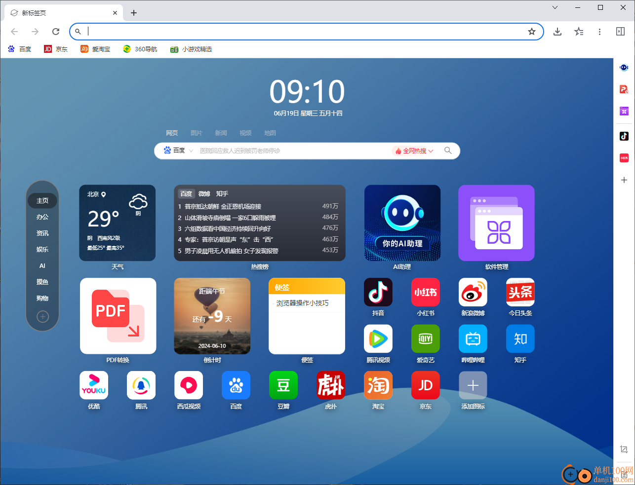
Task: Open 爱淘宝 bookmark in bookmarks bar
Action: click(95, 49)
